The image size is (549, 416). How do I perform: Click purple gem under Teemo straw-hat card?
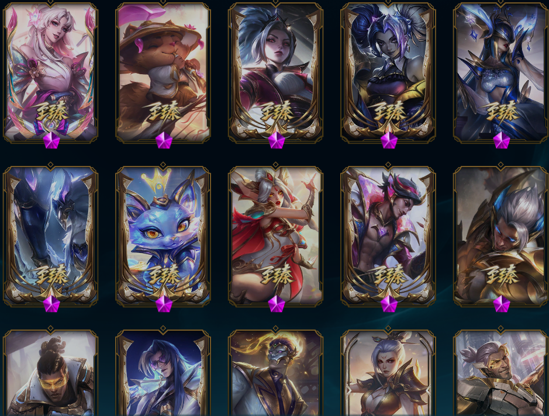click(164, 140)
